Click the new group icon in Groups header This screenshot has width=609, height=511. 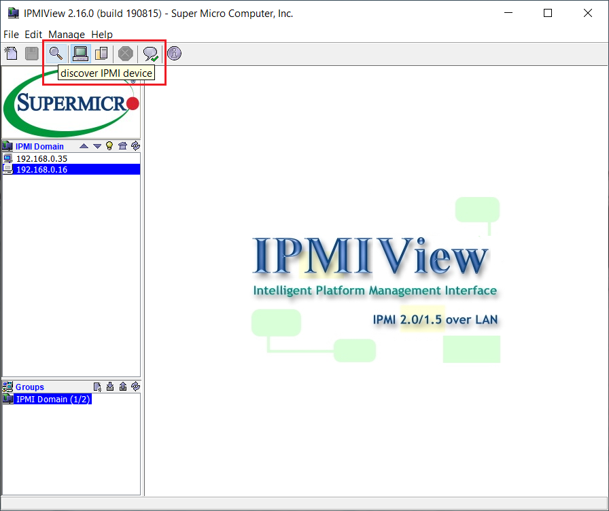(97, 387)
